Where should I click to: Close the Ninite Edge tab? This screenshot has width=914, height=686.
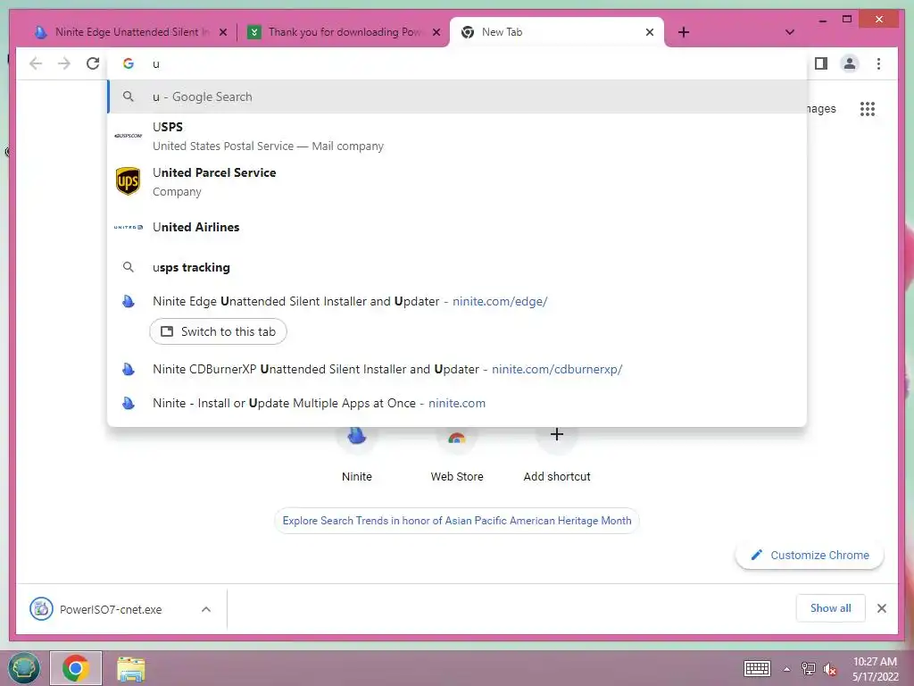pyautogui.click(x=222, y=33)
